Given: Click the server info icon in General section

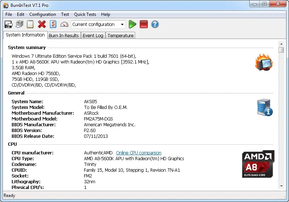Looking at the screenshot, I should pos(265,107).
